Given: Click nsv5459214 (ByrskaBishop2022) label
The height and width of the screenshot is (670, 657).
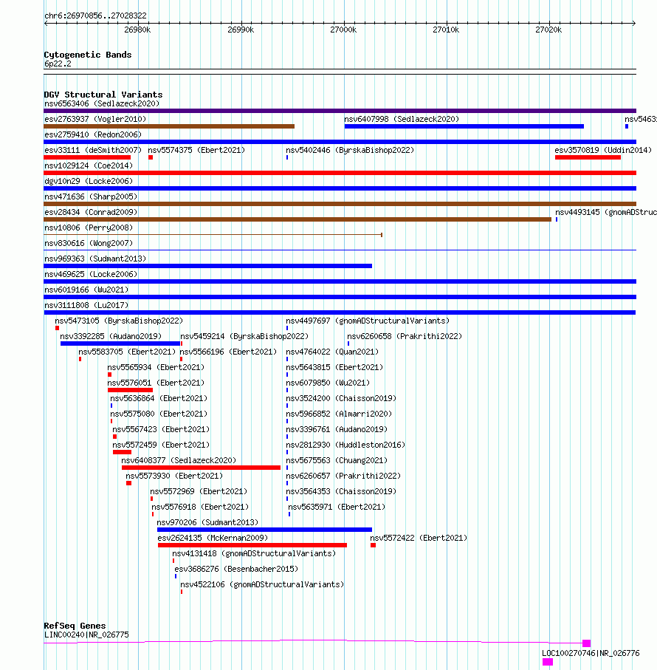Looking at the screenshot, I should click(x=244, y=336).
